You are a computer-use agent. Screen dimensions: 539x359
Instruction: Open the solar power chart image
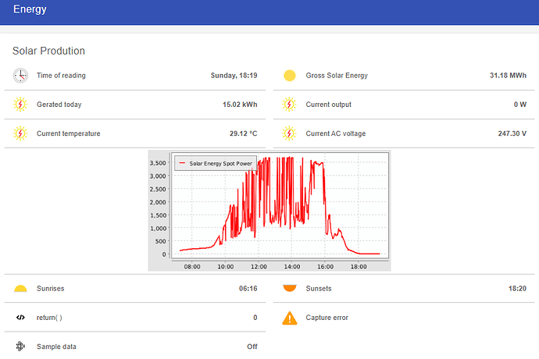pos(269,211)
